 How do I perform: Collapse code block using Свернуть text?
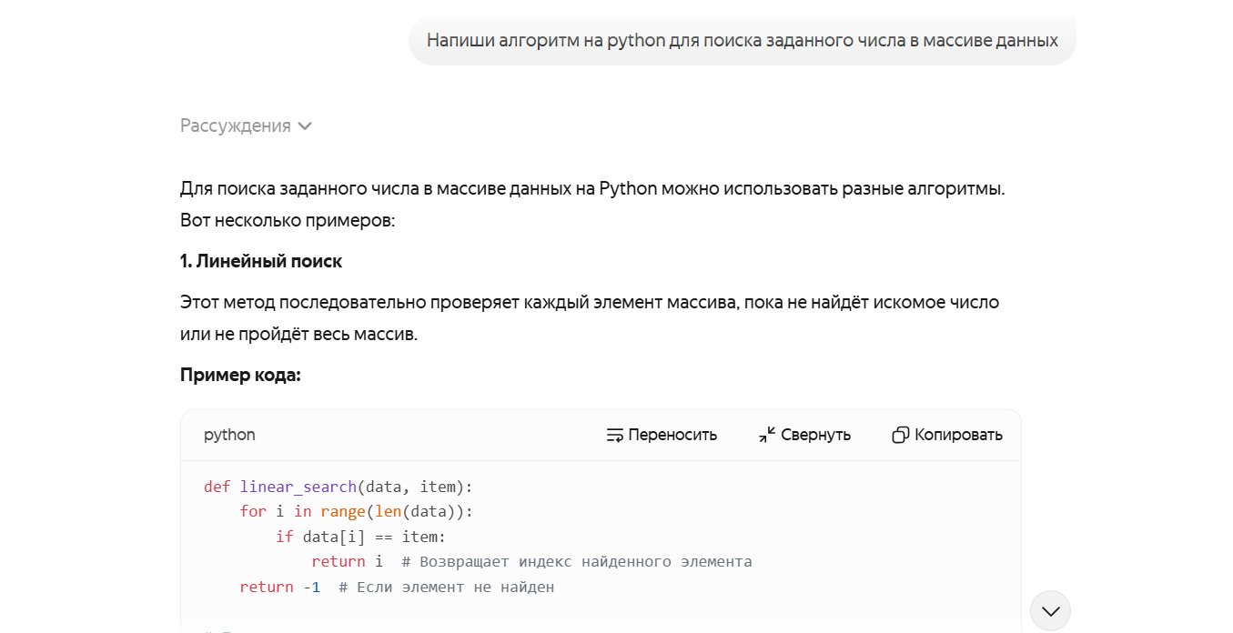(x=815, y=435)
